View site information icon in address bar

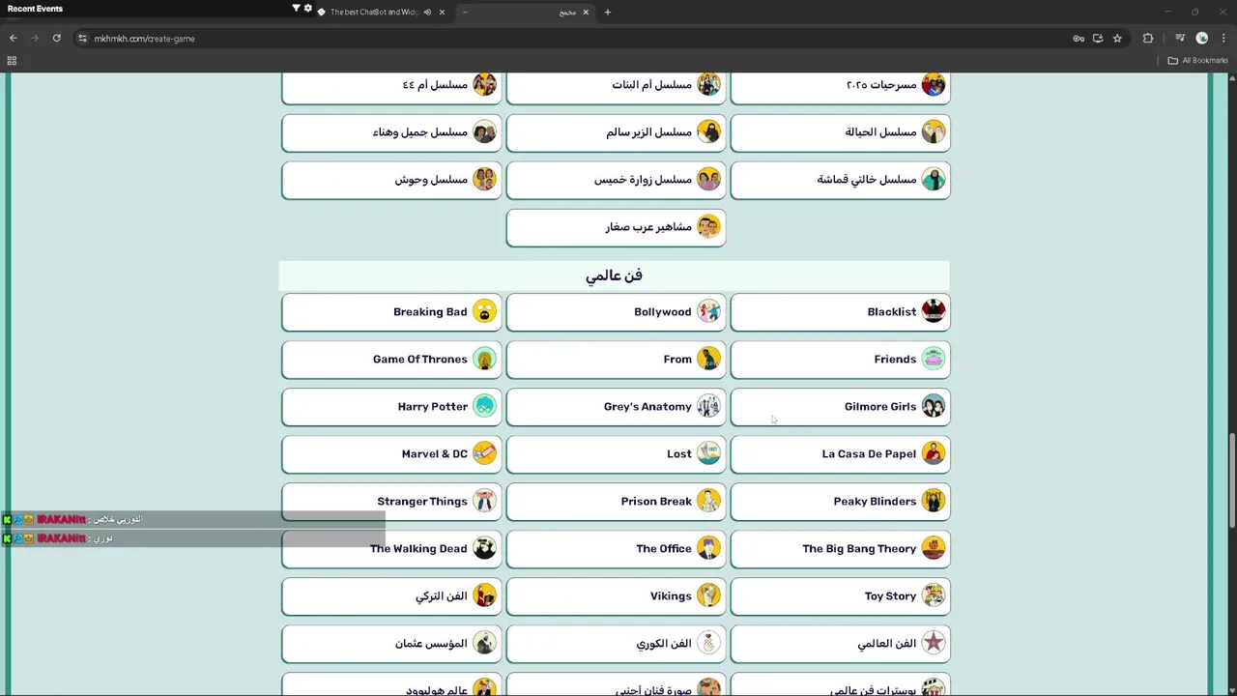[x=82, y=39]
